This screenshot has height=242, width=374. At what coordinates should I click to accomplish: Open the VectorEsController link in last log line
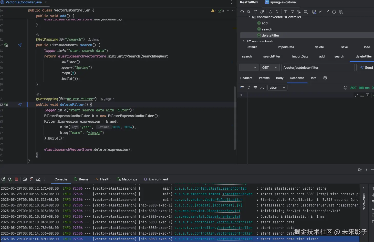coord(234,239)
